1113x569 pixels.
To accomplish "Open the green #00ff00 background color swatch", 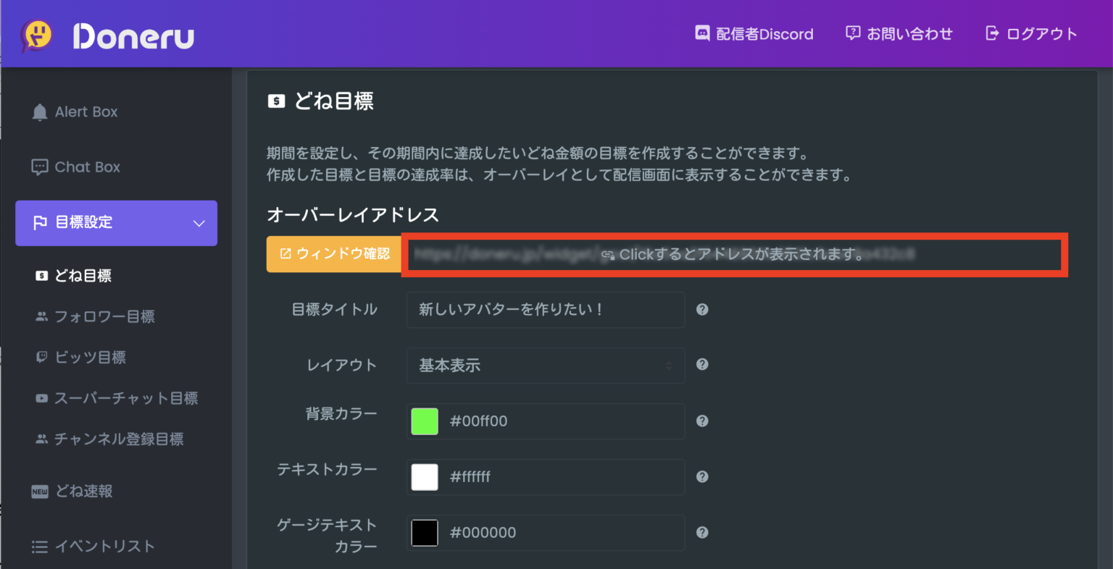I will pyautogui.click(x=425, y=421).
